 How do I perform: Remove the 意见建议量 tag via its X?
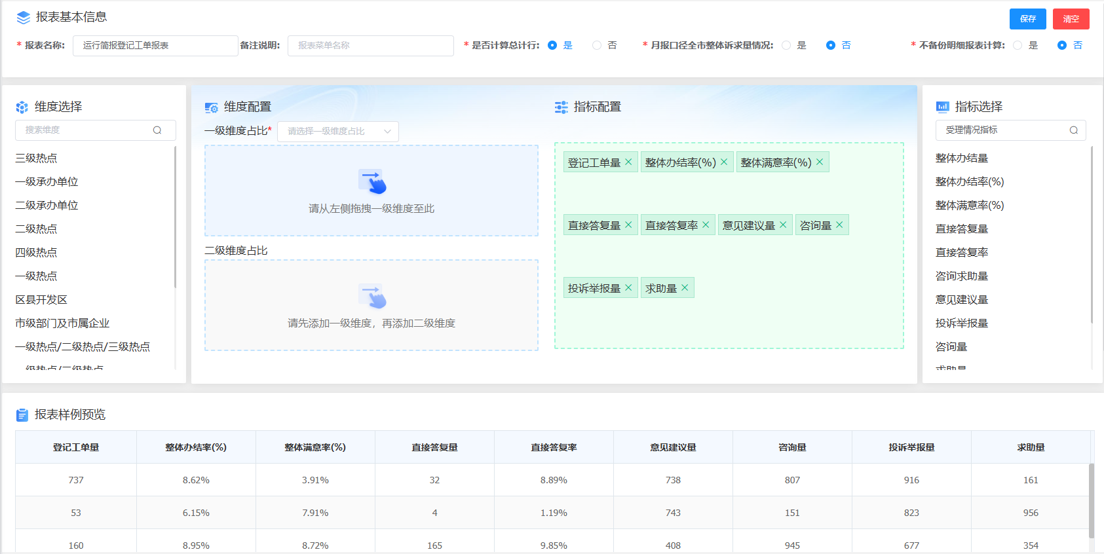coord(783,225)
